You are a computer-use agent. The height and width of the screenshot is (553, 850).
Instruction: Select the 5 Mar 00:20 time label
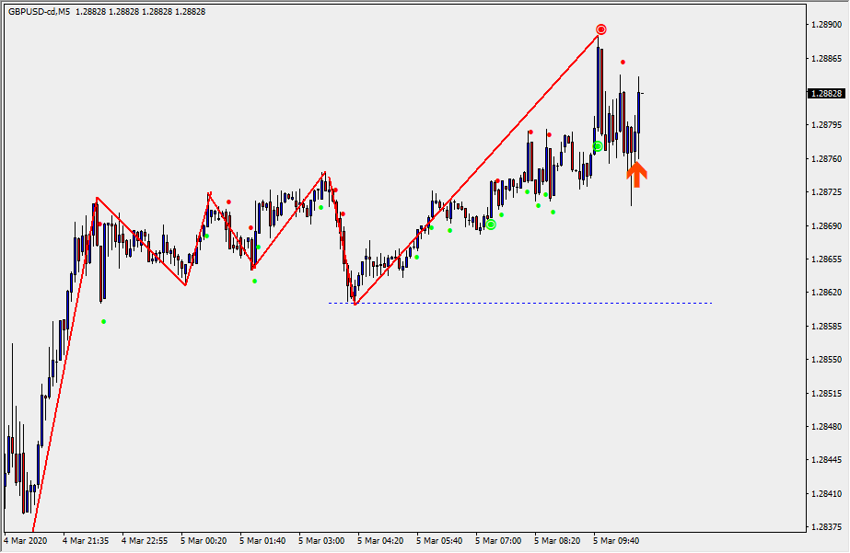click(203, 541)
